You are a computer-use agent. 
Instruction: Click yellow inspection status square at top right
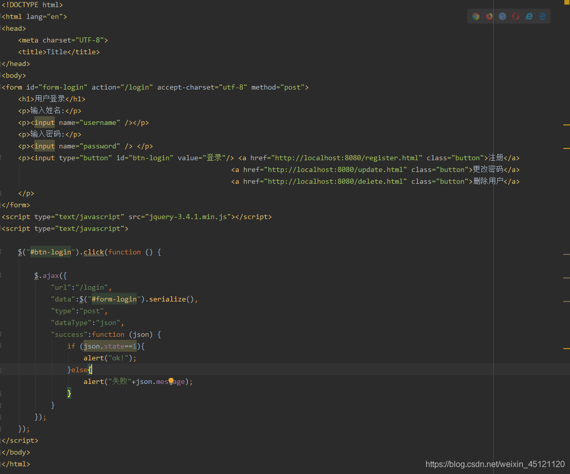567,2
